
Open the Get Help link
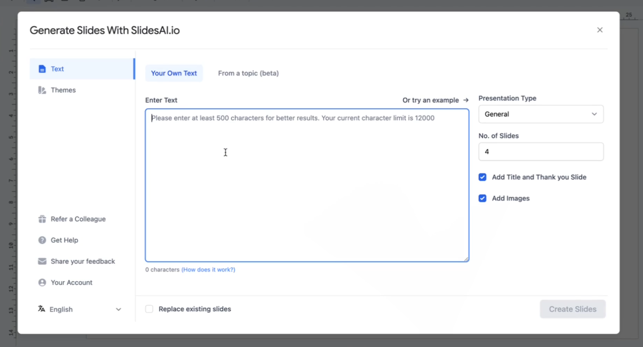pyautogui.click(x=58, y=240)
